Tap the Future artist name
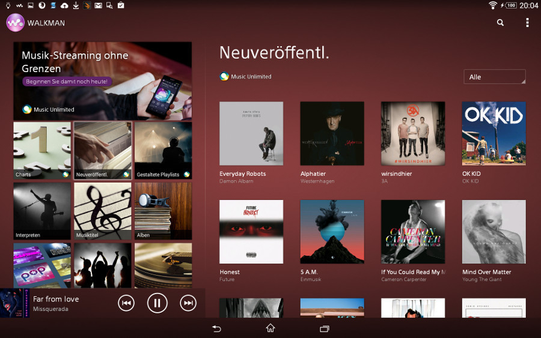Image resolution: width=541 pixels, height=338 pixels. (x=227, y=279)
